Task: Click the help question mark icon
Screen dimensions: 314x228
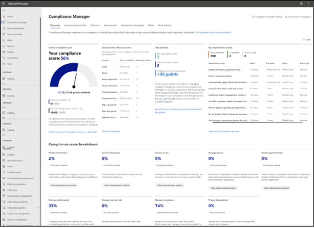Action: pyautogui.click(x=308, y=4)
